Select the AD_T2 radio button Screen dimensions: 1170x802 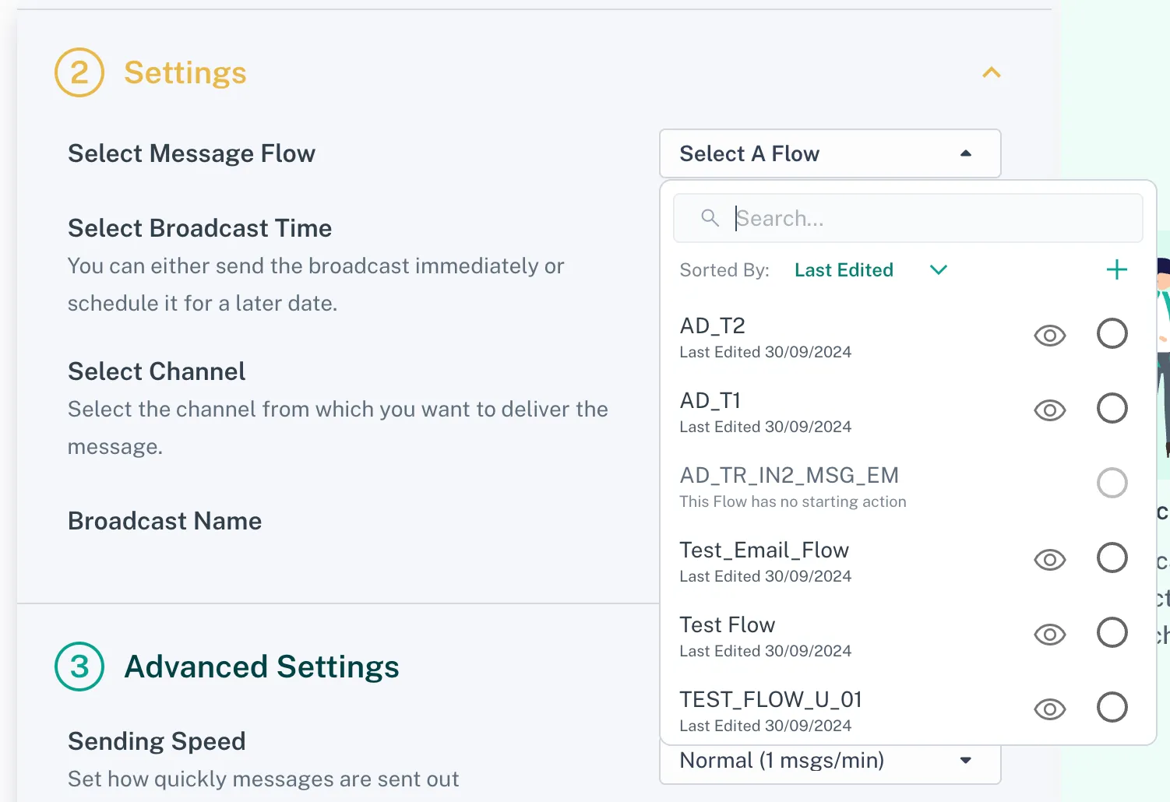[x=1112, y=334]
